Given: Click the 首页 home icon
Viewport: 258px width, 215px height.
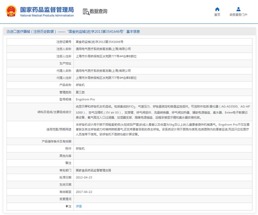Looking at the screenshot, I should pyautogui.click(x=217, y=9).
